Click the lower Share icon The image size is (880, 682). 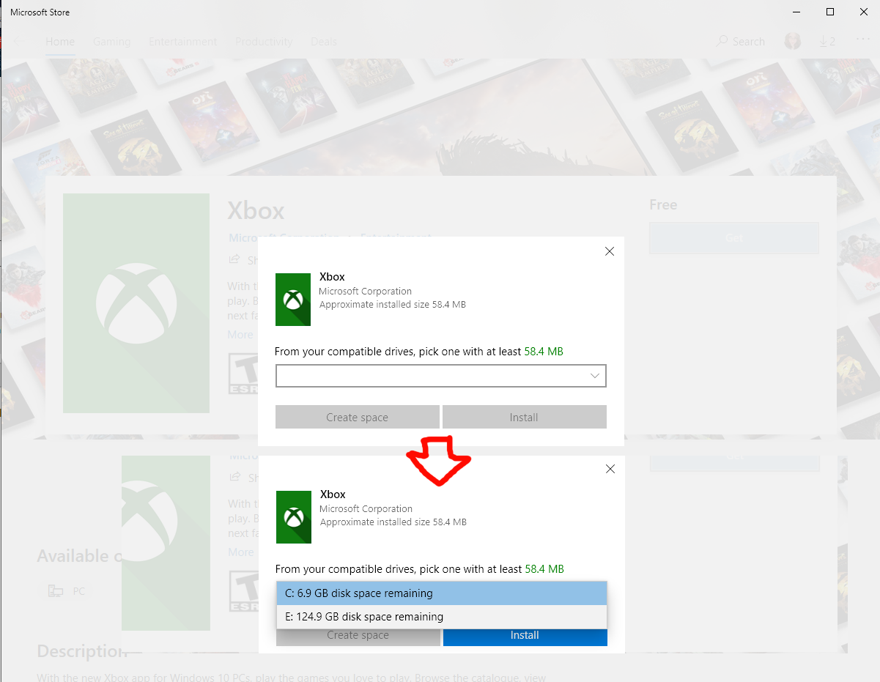235,477
